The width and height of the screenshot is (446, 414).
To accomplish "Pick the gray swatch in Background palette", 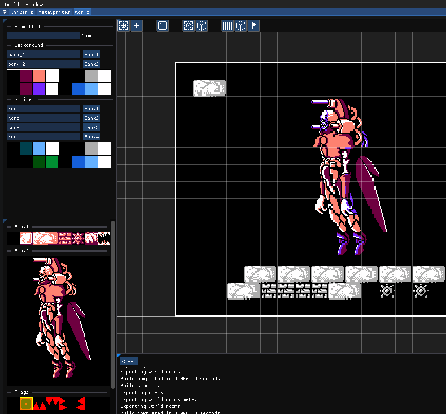I will coord(91,76).
